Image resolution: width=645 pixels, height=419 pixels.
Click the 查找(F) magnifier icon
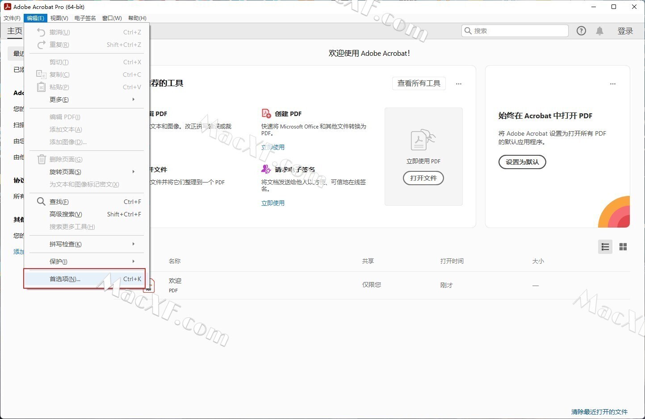tap(41, 202)
